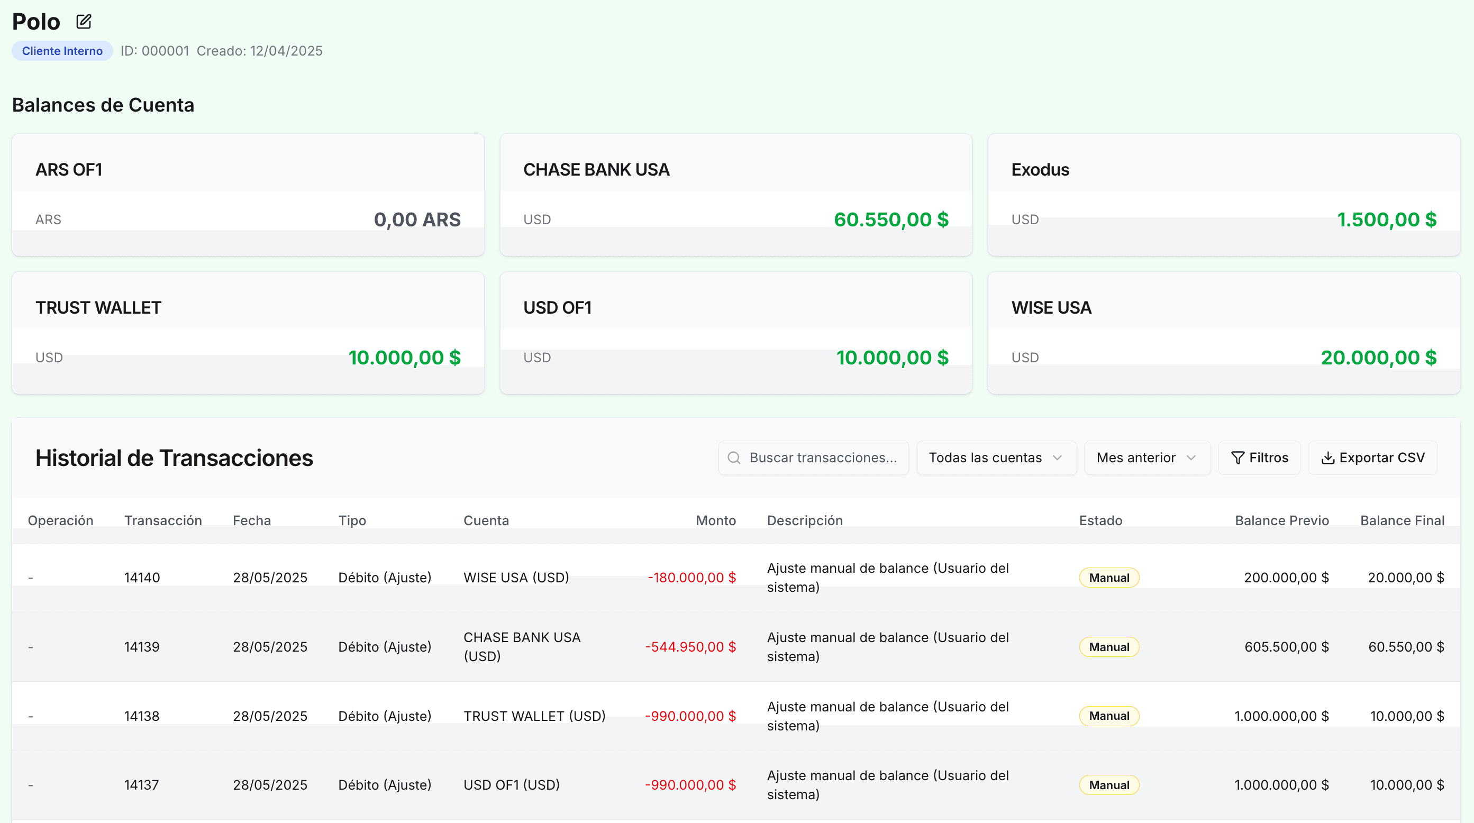Image resolution: width=1474 pixels, height=823 pixels.
Task: Expand the Todas las cuentas chevron
Action: (x=1058, y=458)
